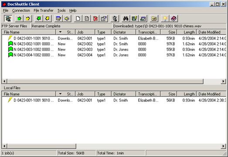Select server file N 0423-003-1002 0000

pyautogui.click(x=34, y=49)
